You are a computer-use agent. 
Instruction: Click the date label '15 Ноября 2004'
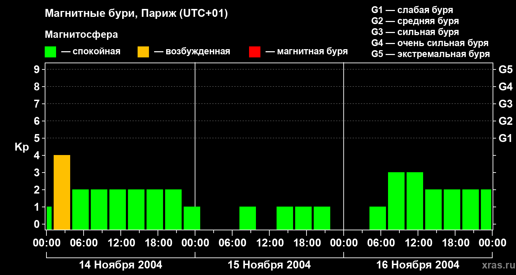pos(269,265)
